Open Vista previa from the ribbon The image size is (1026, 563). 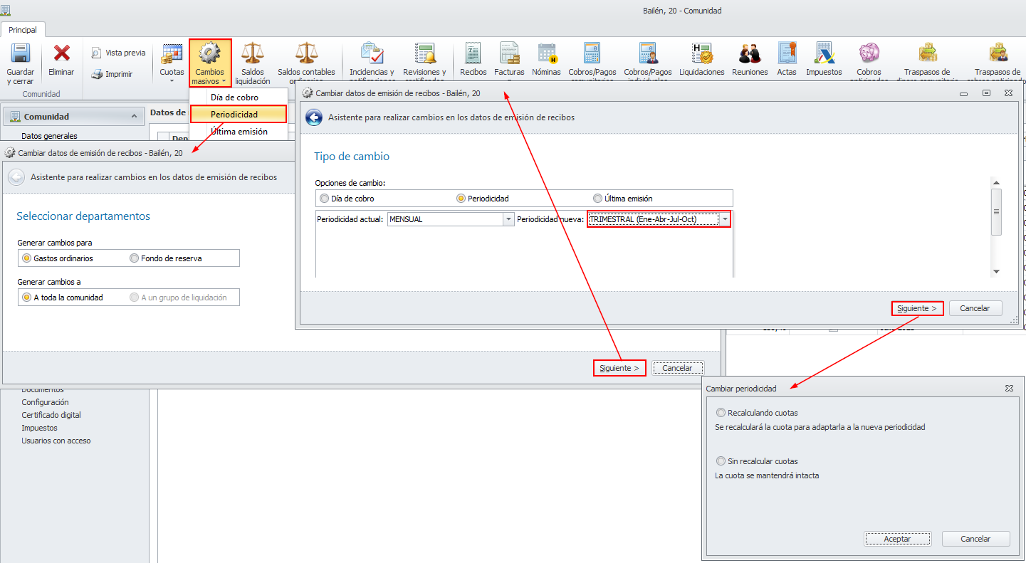118,53
